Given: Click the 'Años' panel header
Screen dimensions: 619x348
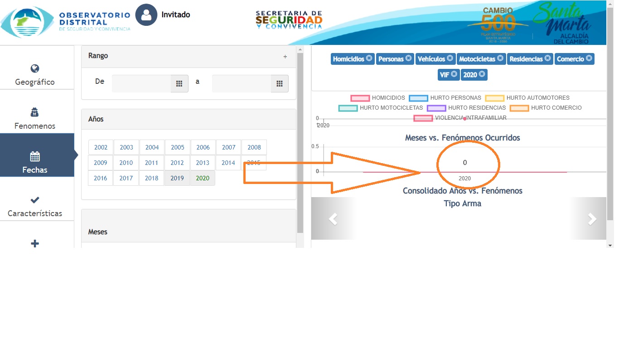Looking at the screenshot, I should coord(189,119).
